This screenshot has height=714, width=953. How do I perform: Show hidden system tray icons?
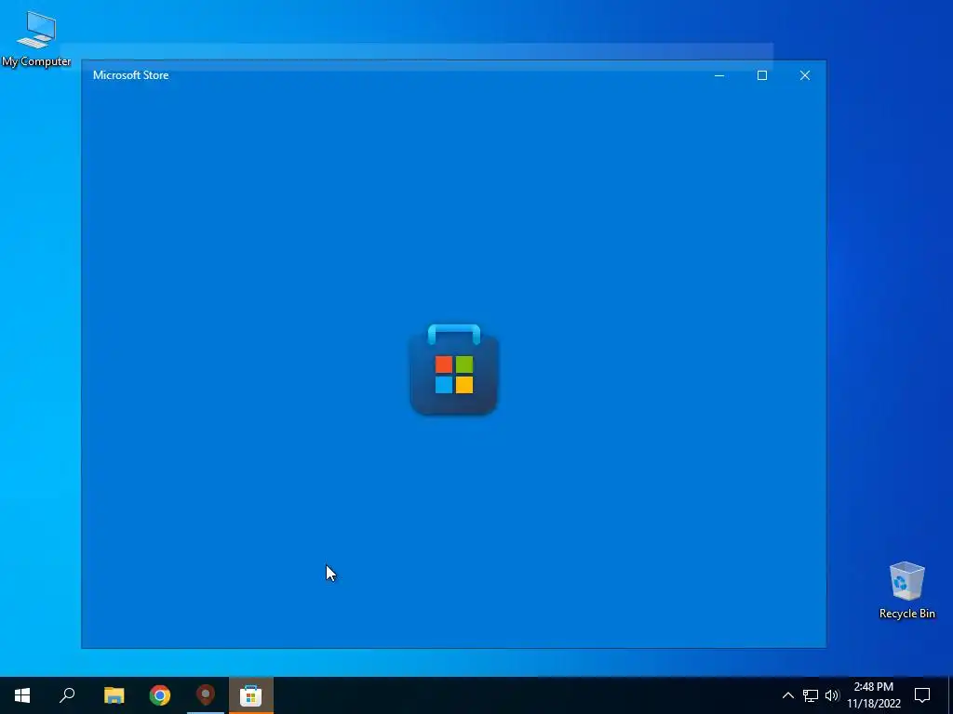click(787, 695)
